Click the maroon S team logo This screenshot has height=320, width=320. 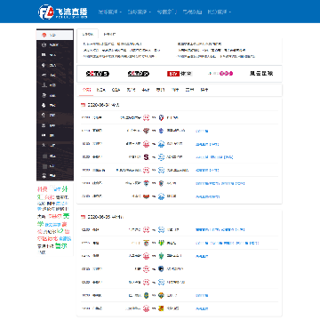[x=147, y=157]
